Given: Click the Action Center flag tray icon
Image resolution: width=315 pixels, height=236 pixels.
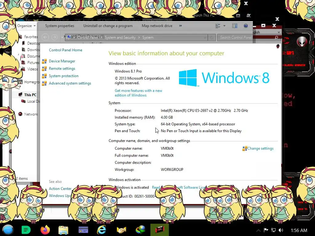Looking at the screenshot, I should 266,230.
